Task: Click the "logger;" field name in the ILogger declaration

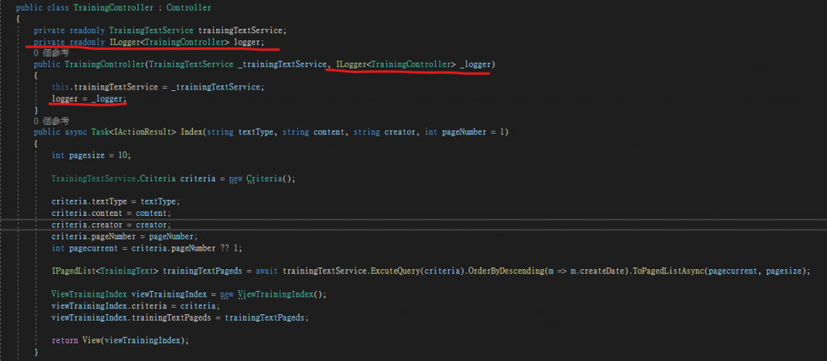Action: tap(249, 42)
